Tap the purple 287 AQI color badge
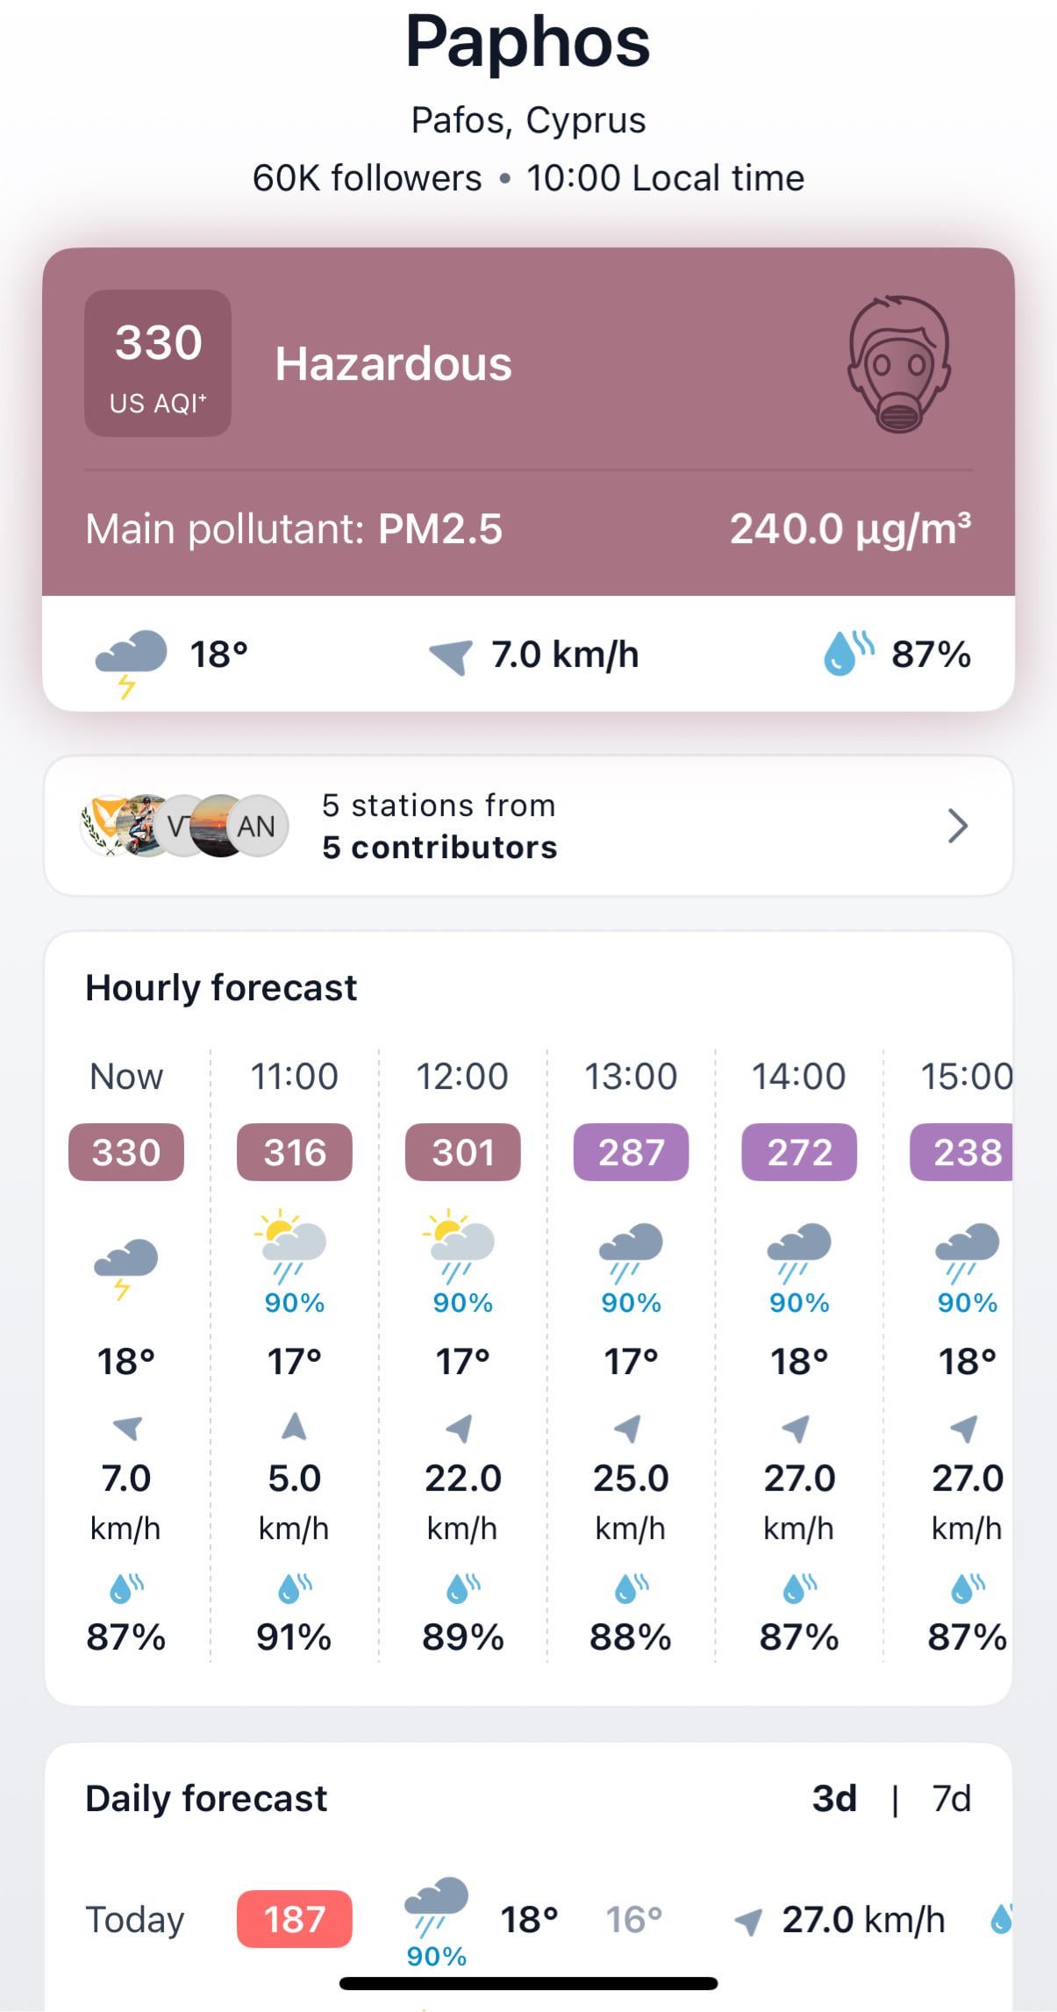The width and height of the screenshot is (1057, 2012). click(631, 1152)
